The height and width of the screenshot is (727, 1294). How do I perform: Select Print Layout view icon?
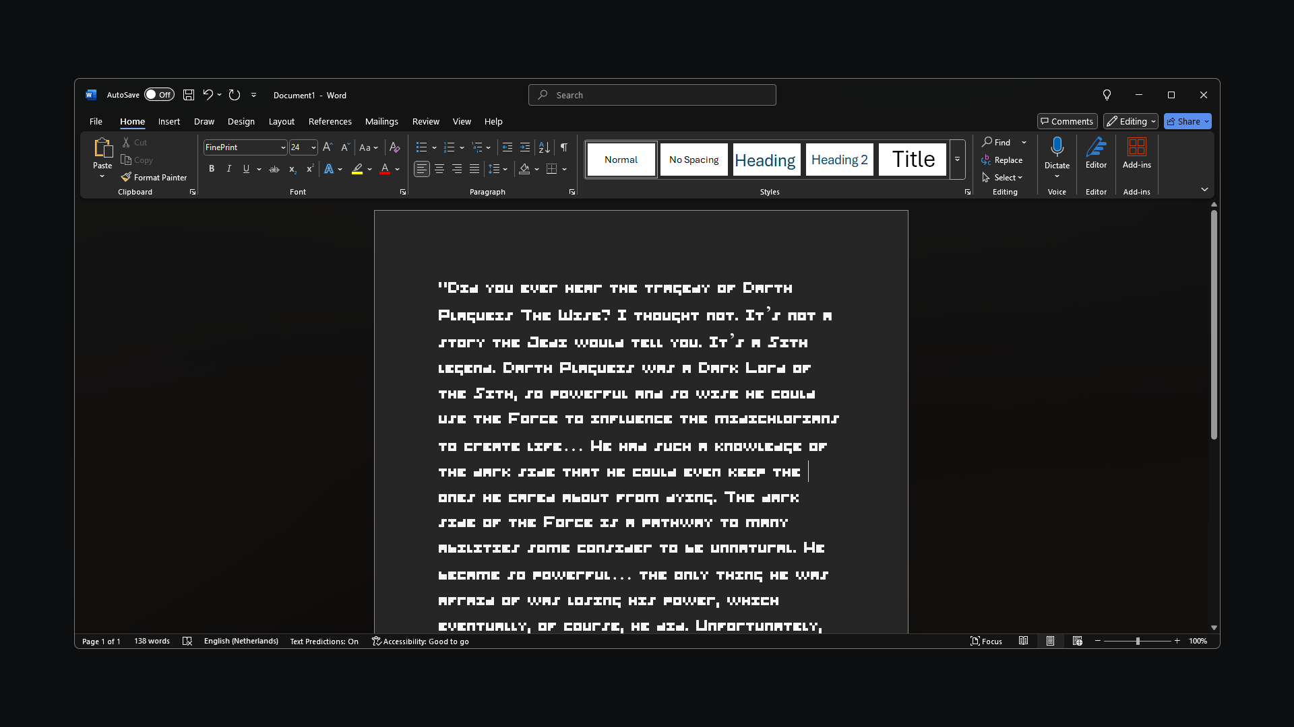[1050, 641]
